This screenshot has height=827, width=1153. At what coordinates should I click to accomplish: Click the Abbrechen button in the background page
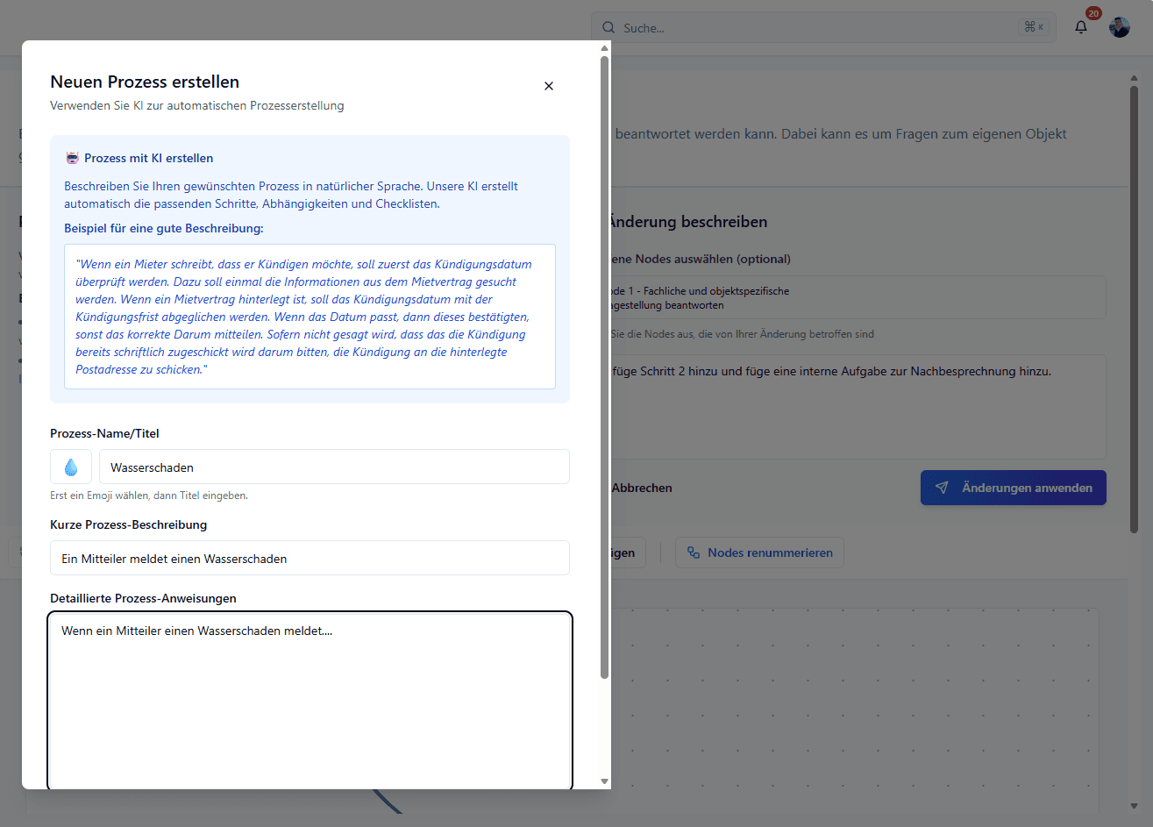tap(642, 488)
